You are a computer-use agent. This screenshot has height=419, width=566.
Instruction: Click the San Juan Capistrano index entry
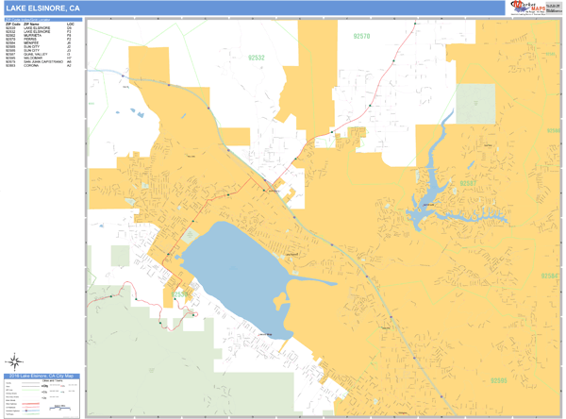point(42,63)
